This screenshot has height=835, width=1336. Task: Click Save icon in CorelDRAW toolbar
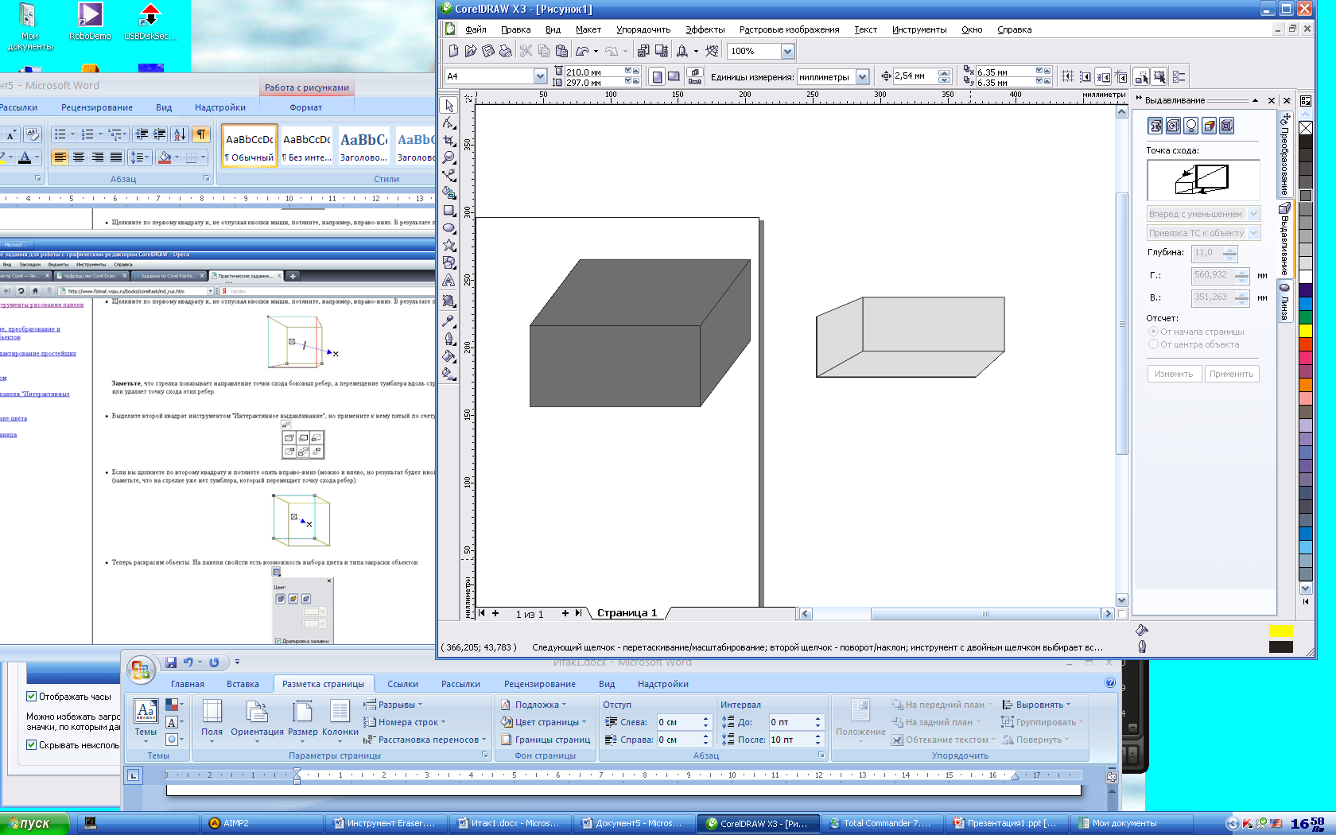click(x=488, y=51)
